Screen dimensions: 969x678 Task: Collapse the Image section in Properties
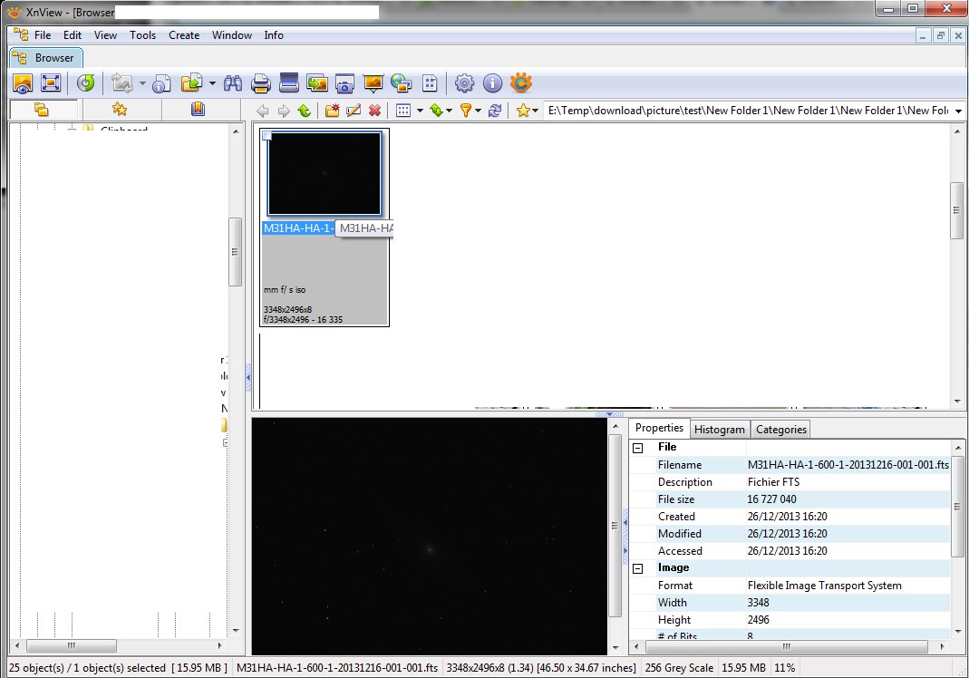pos(638,568)
